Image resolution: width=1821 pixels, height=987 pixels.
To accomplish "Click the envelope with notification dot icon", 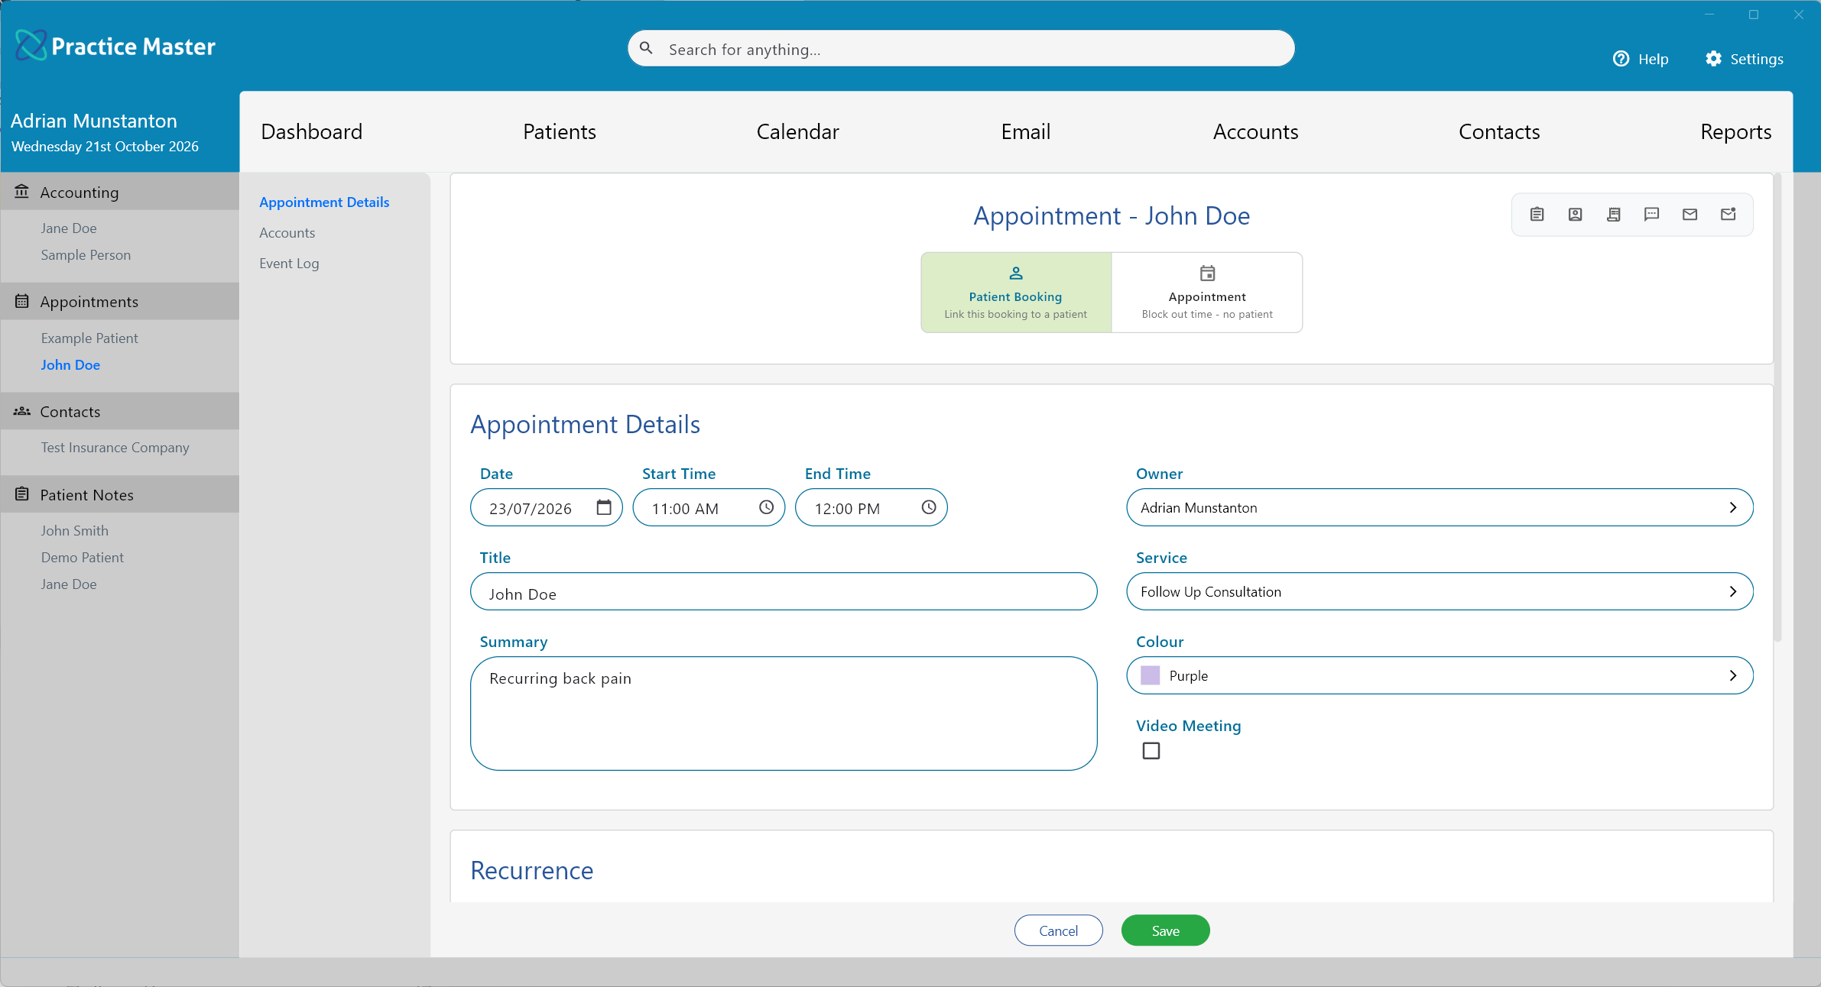I will click(1728, 215).
